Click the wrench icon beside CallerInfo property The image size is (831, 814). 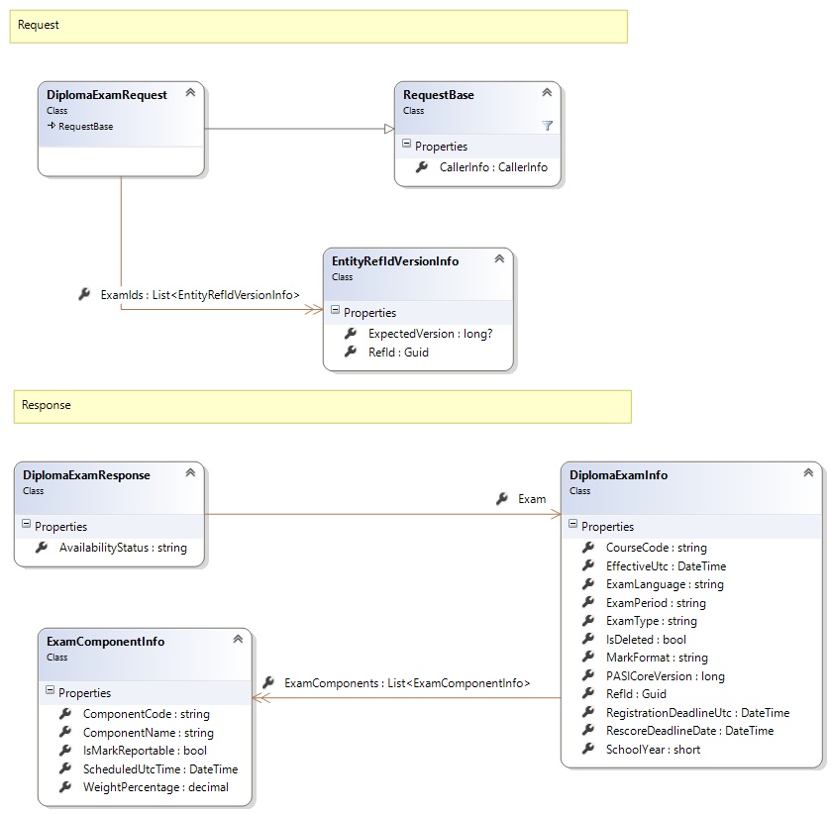pos(422,167)
